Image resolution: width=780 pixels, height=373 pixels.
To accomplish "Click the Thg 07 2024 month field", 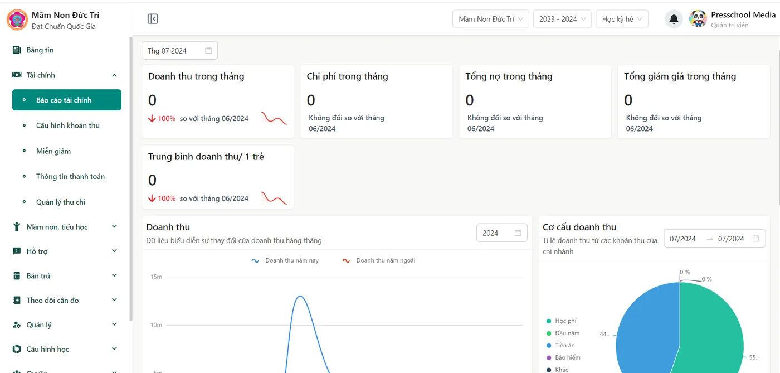I will pos(179,51).
